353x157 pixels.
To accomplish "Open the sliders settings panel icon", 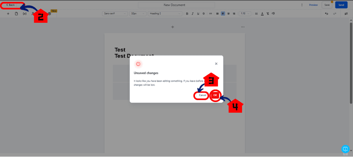I will tap(346, 14).
